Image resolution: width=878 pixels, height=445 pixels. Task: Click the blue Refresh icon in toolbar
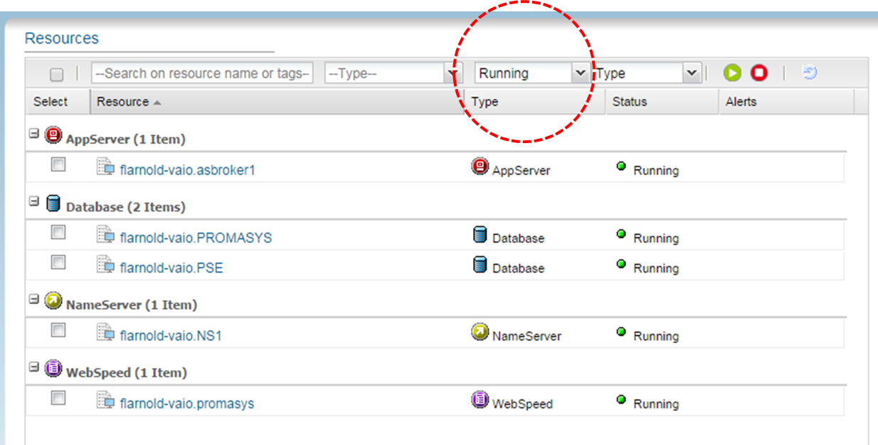(809, 73)
